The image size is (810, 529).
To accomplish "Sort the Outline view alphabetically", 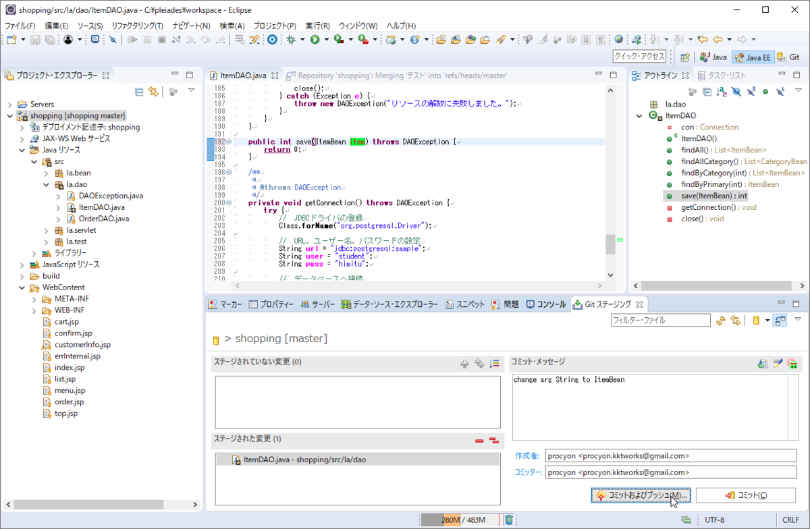I will (721, 91).
